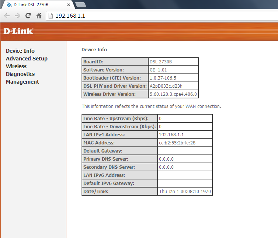Open Device Info in the sidebar
This screenshot has width=278, height=238.
(x=20, y=51)
